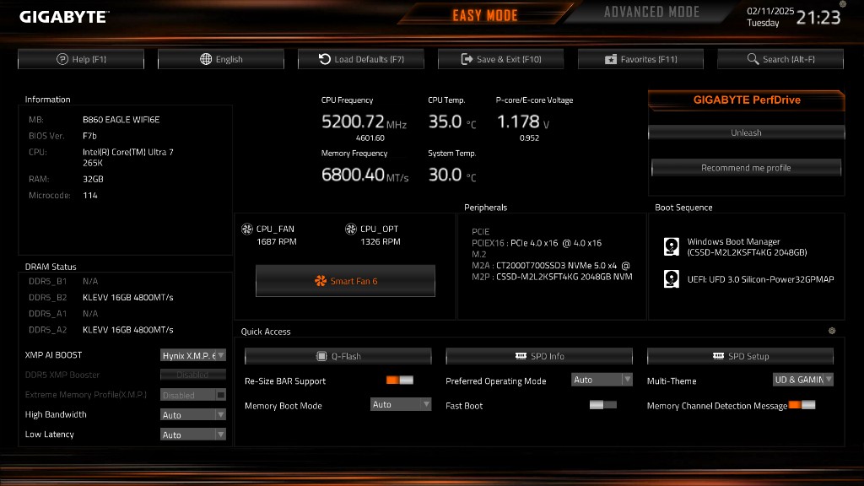Open Multi-Theme dropdown
The image size is (864, 486).
coord(803,380)
